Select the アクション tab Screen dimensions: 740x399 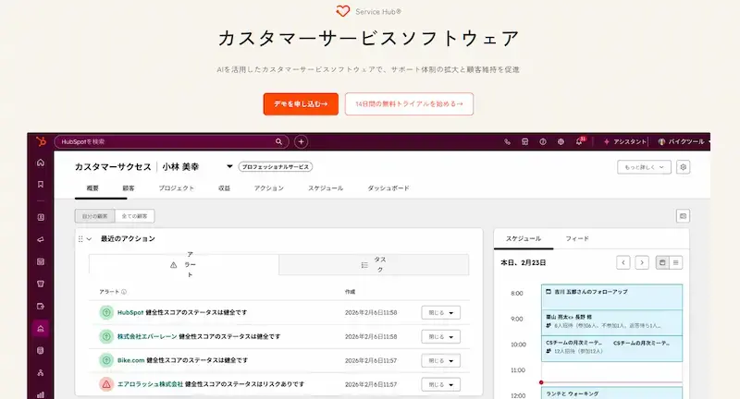coord(268,188)
